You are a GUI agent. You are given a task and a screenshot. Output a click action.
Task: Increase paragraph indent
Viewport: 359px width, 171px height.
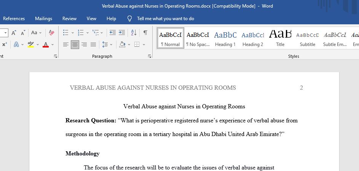121,33
